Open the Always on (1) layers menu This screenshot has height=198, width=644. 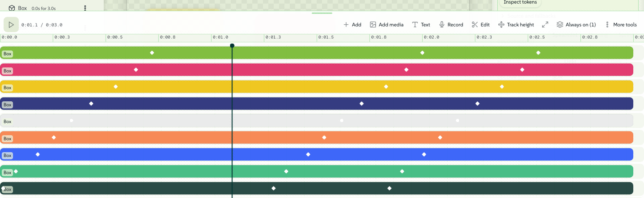tap(576, 25)
